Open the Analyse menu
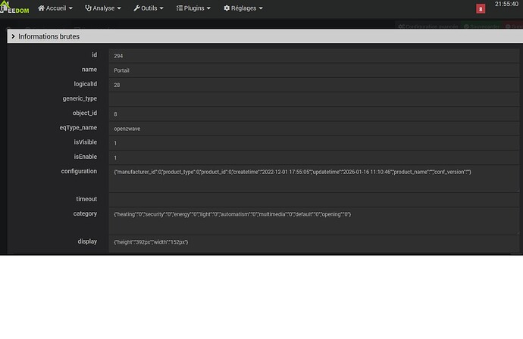The width and height of the screenshot is (523, 339). (103, 8)
